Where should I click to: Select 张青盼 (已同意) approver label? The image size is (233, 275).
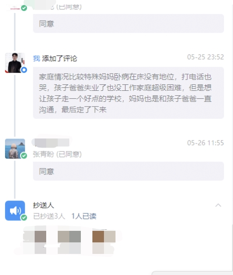point(57,154)
